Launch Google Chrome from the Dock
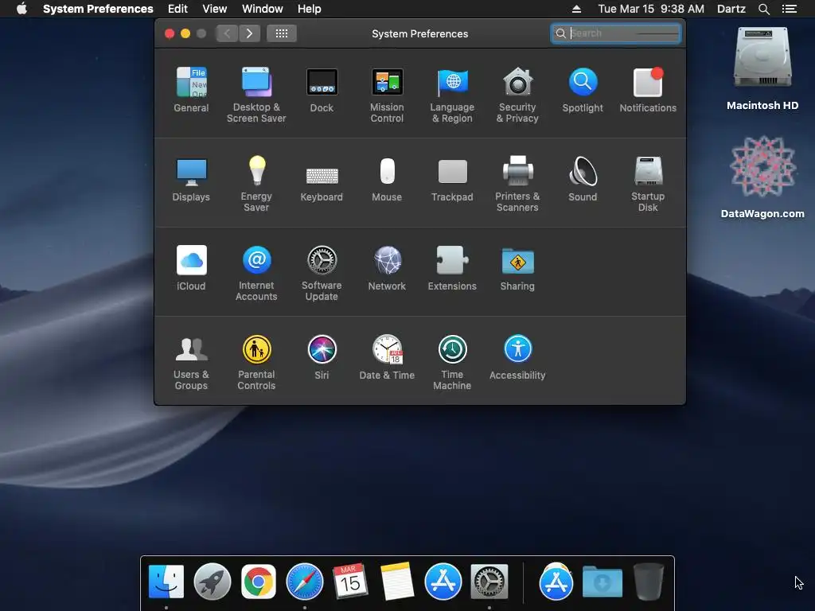Image resolution: width=815 pixels, height=611 pixels. (259, 582)
